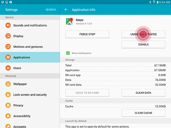Toggle the Show notifications checkbox
The image size is (171, 128).
(x=68, y=53)
